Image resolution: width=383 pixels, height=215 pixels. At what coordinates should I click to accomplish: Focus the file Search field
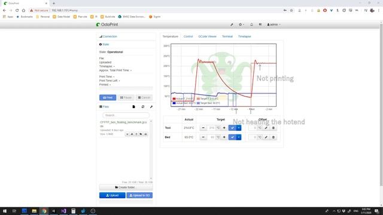coord(126,115)
